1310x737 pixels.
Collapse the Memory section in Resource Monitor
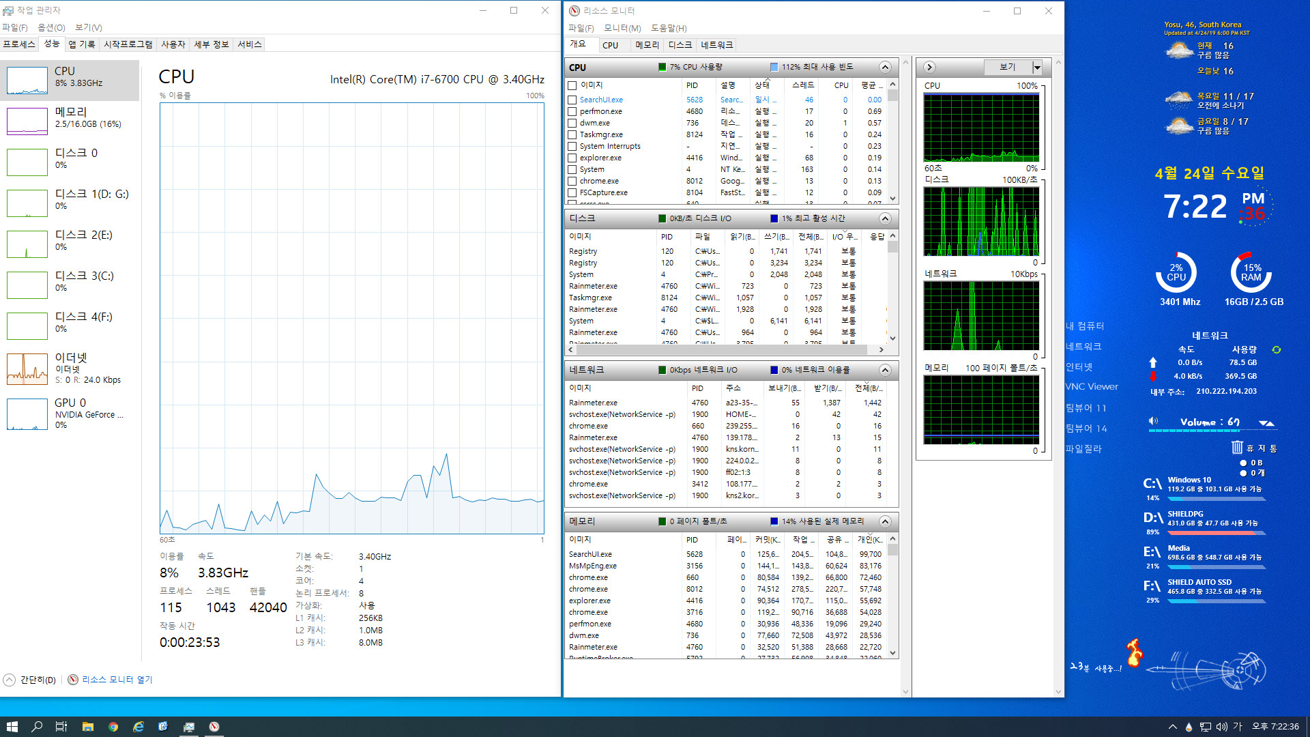pos(885,521)
